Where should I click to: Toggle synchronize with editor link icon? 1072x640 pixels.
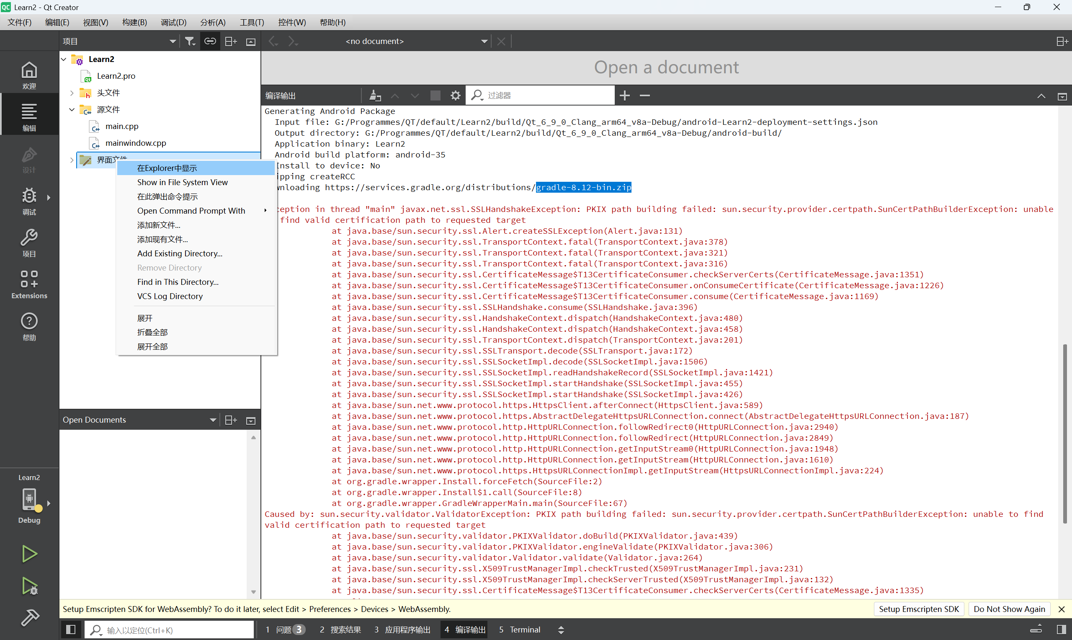click(210, 41)
